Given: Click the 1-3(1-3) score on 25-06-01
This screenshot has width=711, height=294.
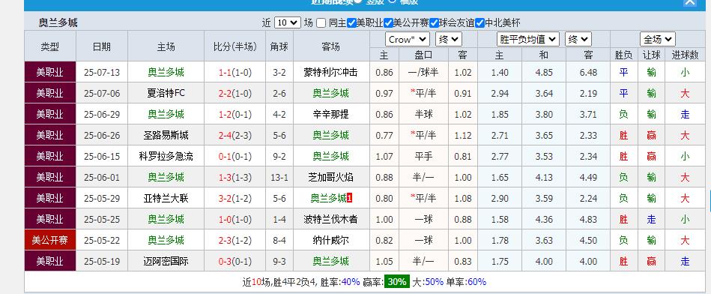Looking at the screenshot, I should point(235,177).
